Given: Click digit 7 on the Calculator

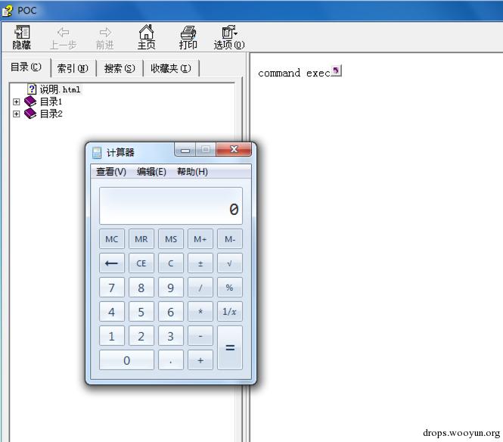Looking at the screenshot, I should 112,288.
